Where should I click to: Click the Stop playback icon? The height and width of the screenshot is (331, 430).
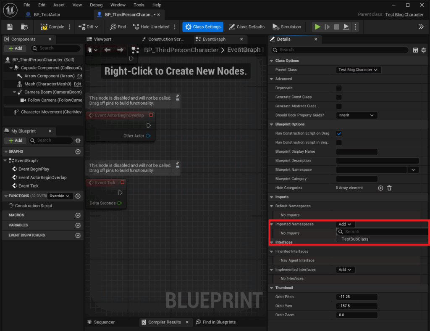click(x=336, y=26)
